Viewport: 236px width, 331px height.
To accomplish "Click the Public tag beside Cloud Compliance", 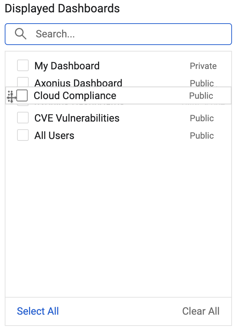I will (x=201, y=95).
